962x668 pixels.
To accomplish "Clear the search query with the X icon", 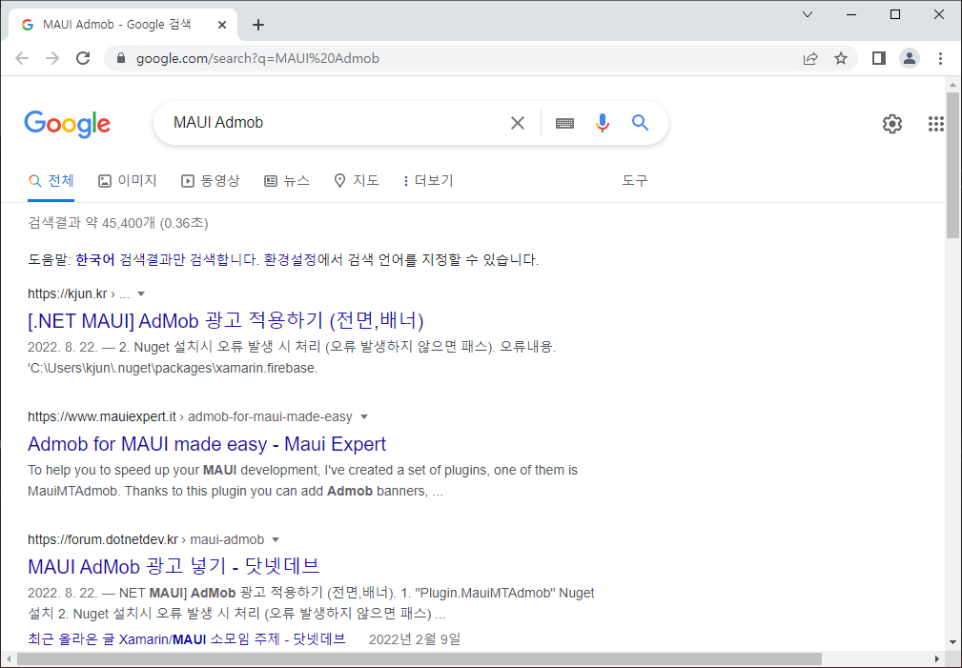I will click(x=517, y=122).
